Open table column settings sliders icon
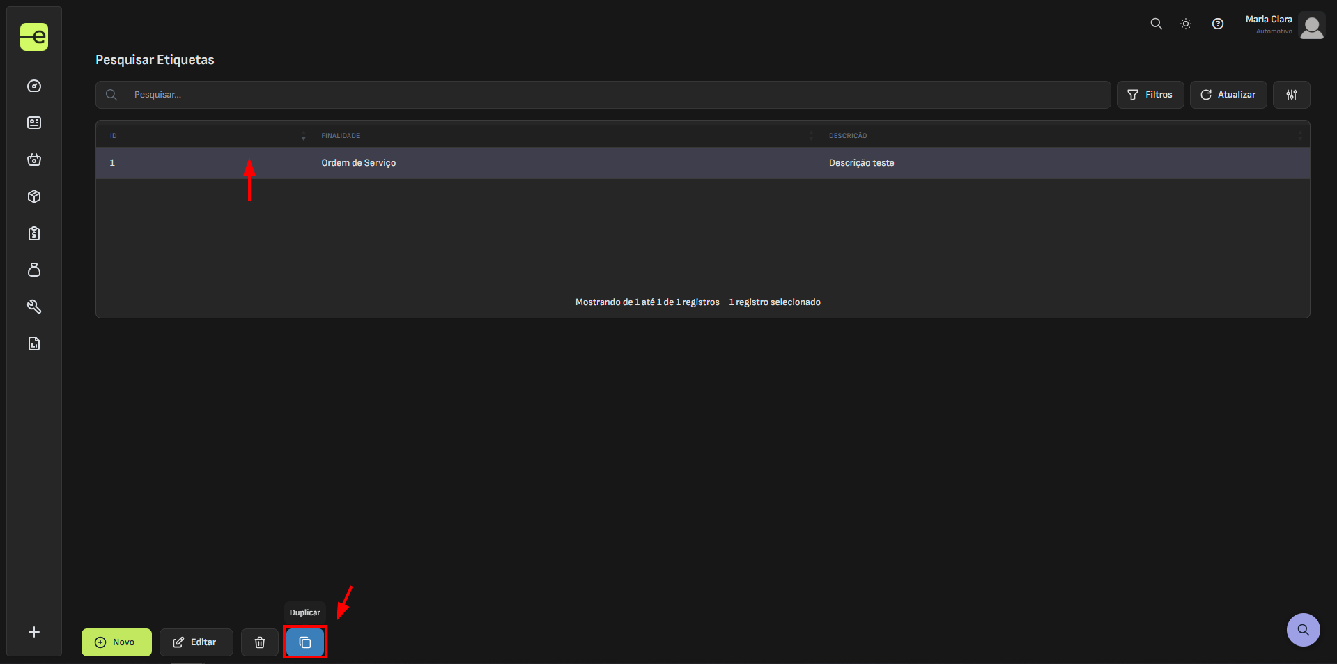1337x664 pixels. click(x=1292, y=95)
